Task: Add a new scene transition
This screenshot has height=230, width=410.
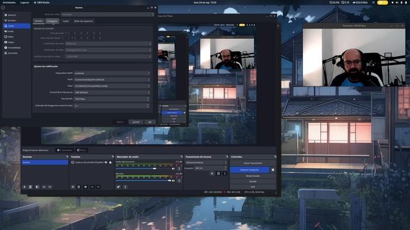Action: click(x=212, y=173)
